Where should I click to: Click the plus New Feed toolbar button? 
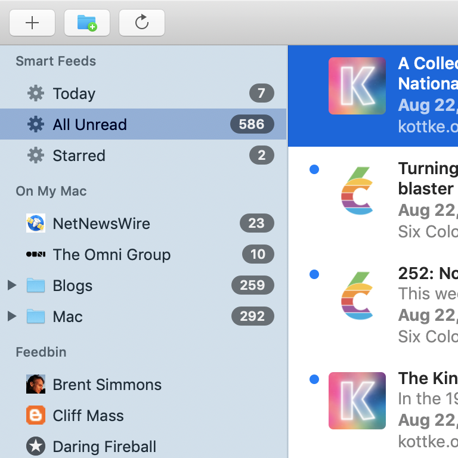coord(32,23)
